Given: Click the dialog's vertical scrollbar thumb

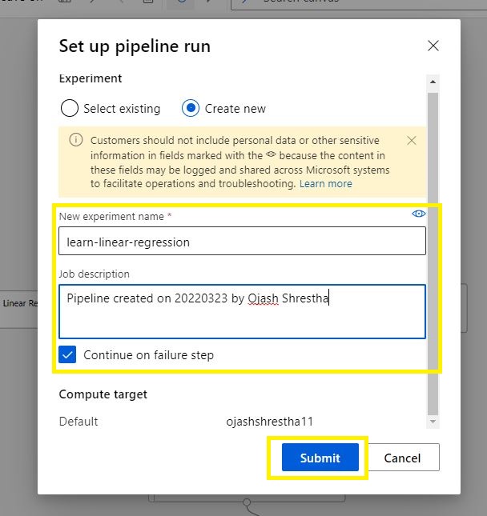Looking at the screenshot, I should pos(433,240).
